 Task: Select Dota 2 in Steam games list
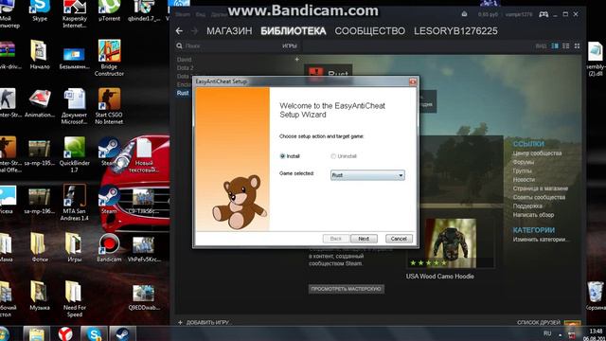click(x=186, y=68)
